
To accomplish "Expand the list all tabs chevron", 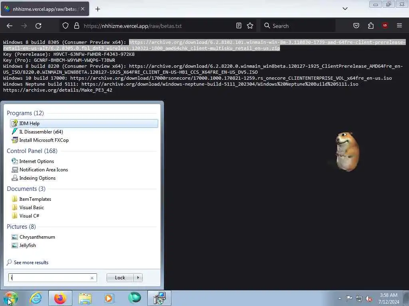I will 345,9.
